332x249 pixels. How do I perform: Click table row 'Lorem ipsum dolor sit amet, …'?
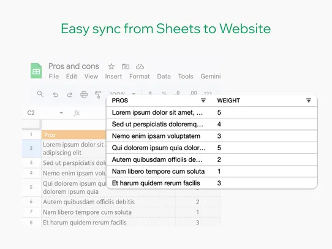[212, 112]
